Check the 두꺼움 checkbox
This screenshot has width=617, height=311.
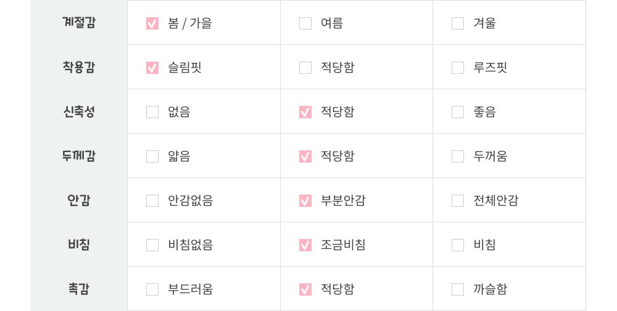458,156
